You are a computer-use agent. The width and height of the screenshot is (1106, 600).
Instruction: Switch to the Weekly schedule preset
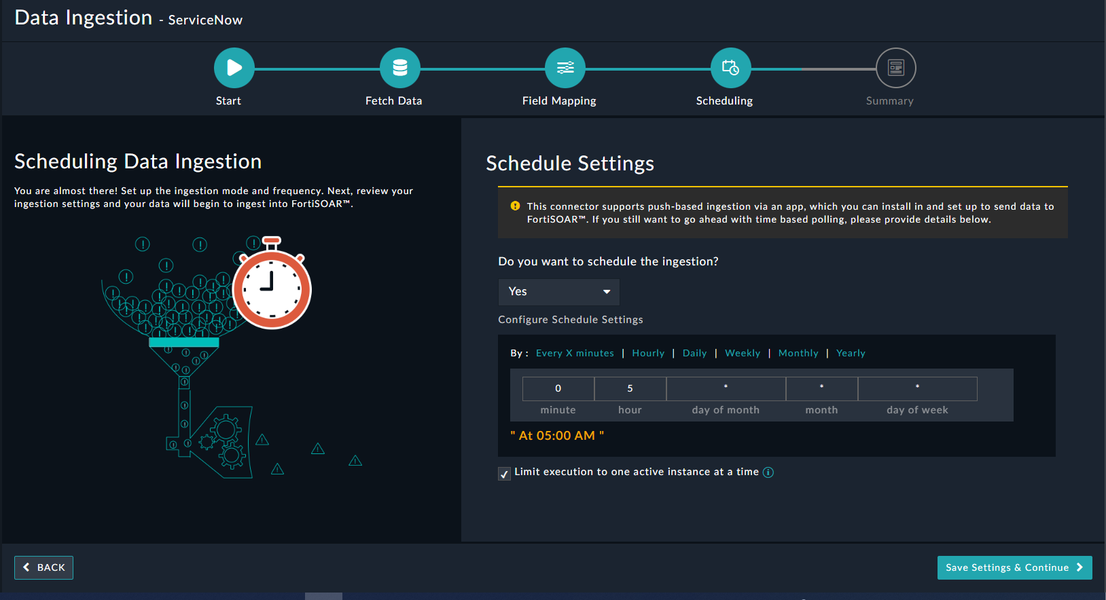point(743,353)
